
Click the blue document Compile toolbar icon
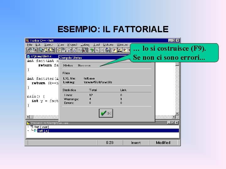click(x=41, y=50)
